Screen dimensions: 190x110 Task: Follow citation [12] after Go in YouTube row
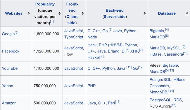(141, 67)
